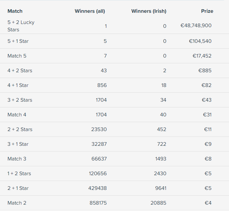Click the Match 4 row label
Image resolution: width=229 pixels, height=211 pixels.
click(x=17, y=115)
